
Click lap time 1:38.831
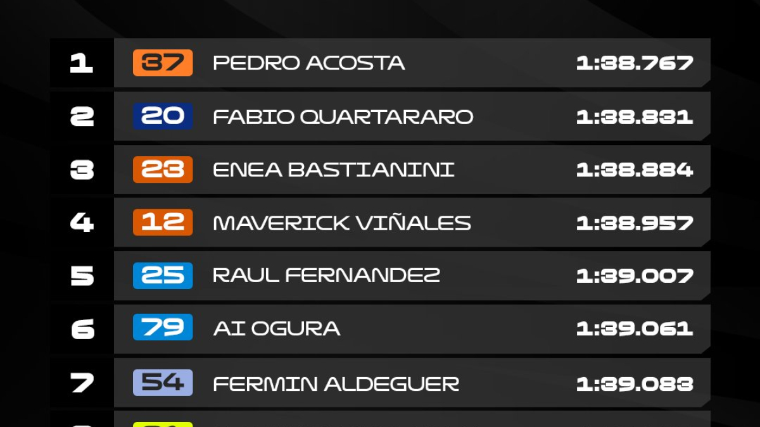coord(635,117)
